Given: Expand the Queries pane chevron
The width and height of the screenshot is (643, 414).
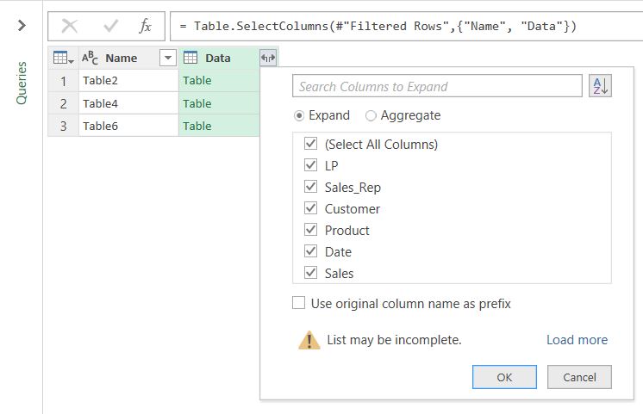Looking at the screenshot, I should coord(22,25).
